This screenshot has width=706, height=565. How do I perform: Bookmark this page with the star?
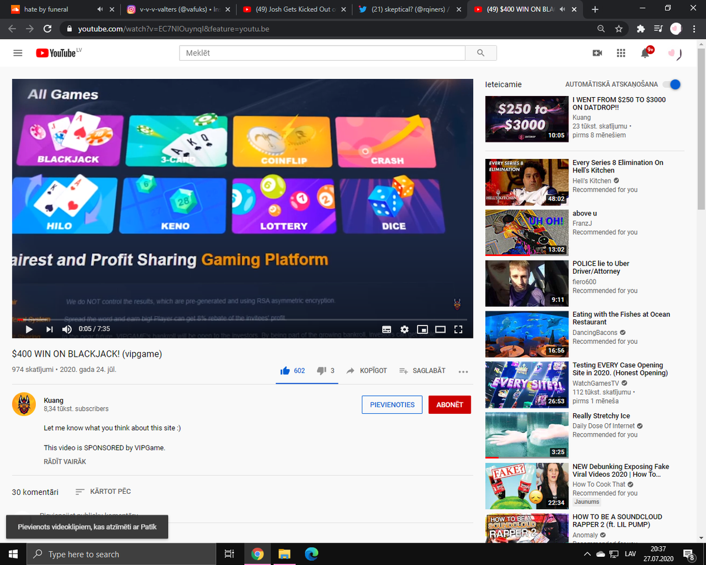(x=618, y=28)
